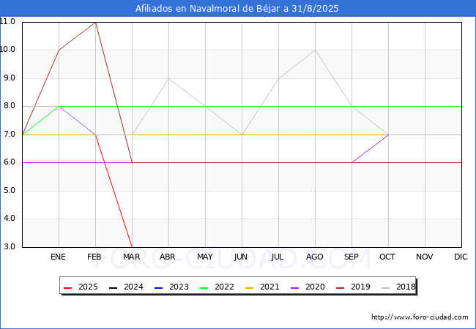This screenshot has height=329, width=476.
Task: Click the DIC month axis label
Action: coord(461,257)
